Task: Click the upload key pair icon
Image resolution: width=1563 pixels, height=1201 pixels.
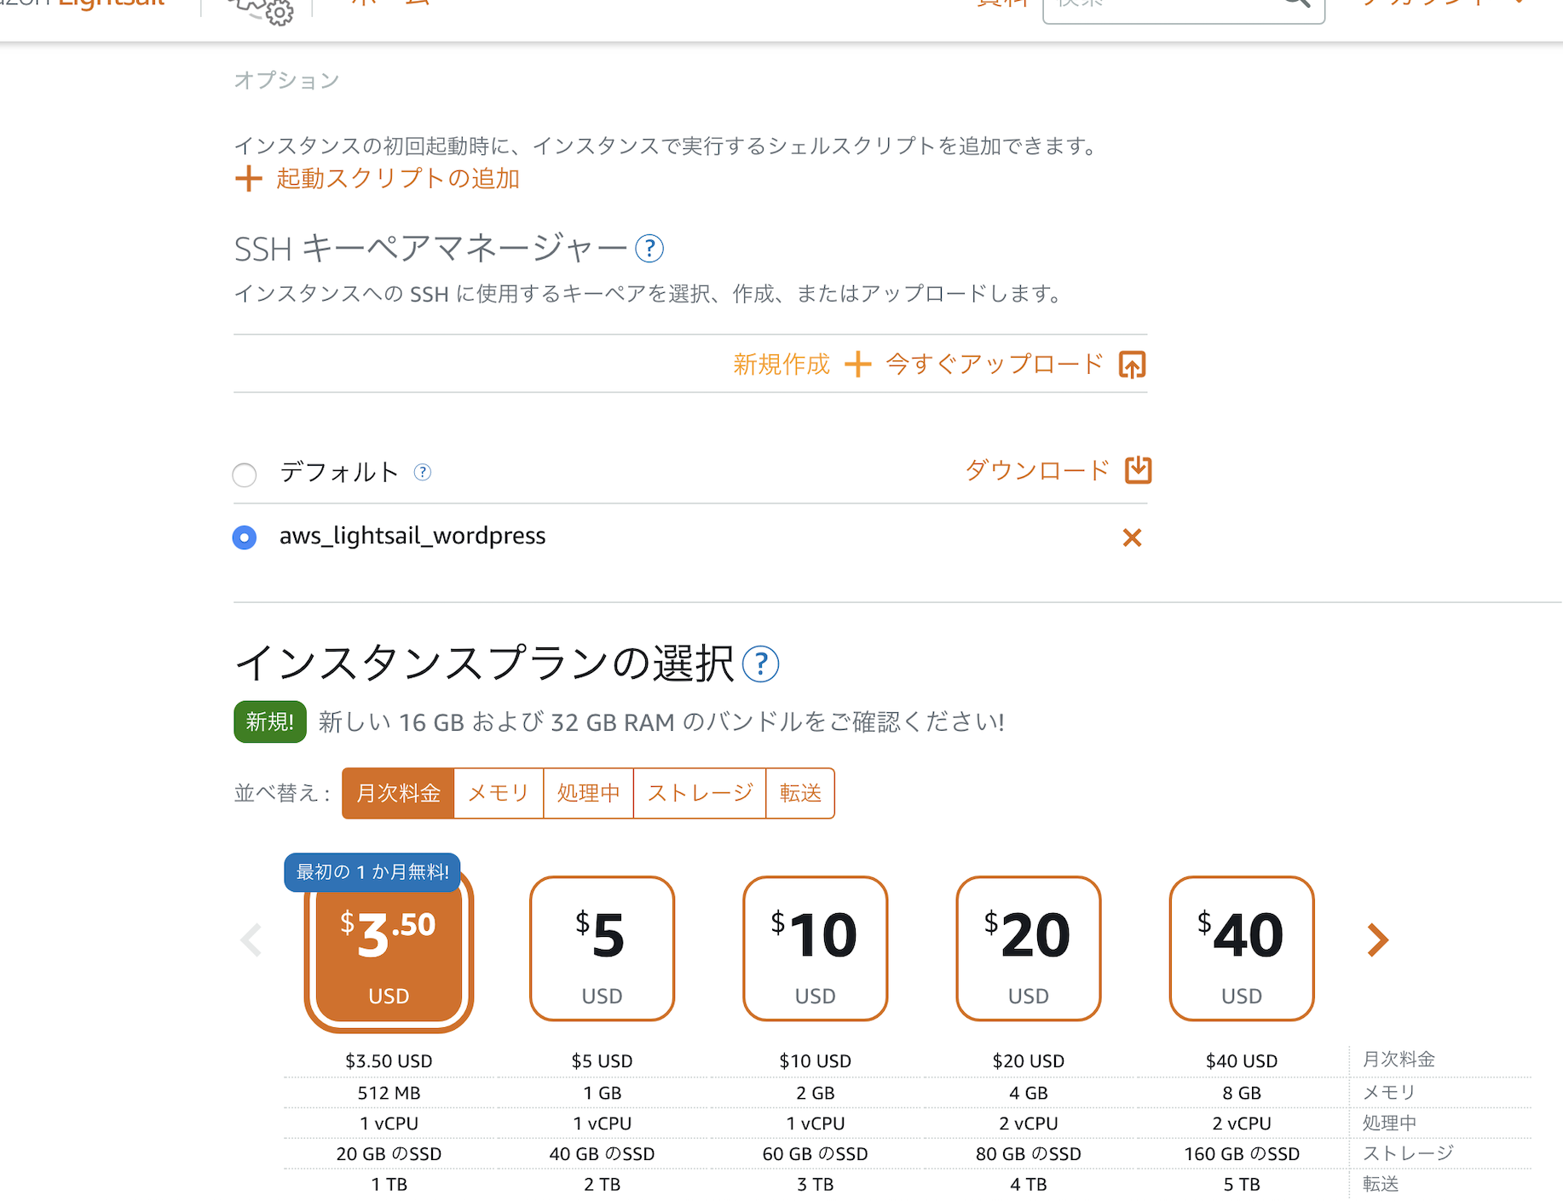Action: (x=1132, y=365)
